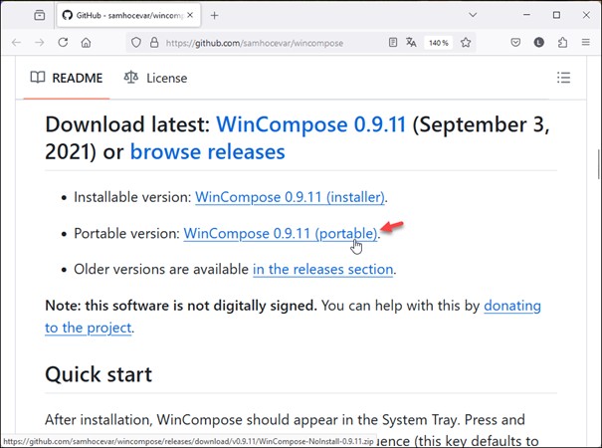Click the home icon in toolbar
Image resolution: width=602 pixels, height=448 pixels.
click(87, 43)
